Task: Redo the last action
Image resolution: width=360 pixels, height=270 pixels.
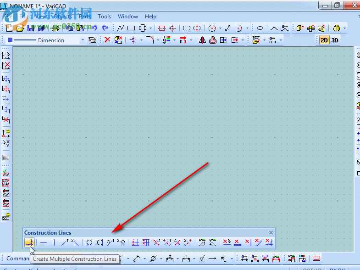Action: click(105, 28)
